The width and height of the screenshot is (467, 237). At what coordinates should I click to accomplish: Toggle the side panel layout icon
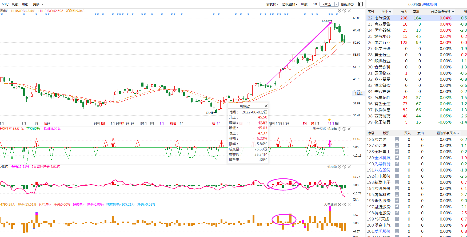point(361,4)
